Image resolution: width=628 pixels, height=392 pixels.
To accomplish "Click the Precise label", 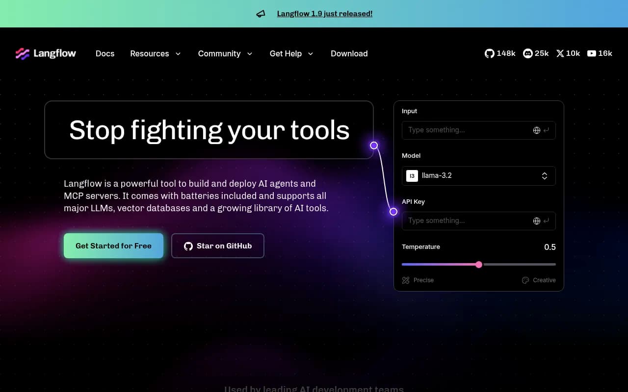I will point(423,280).
